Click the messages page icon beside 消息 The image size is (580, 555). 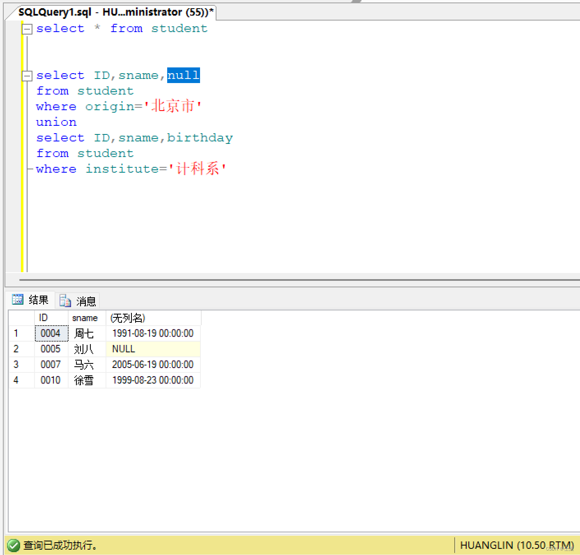[65, 301]
